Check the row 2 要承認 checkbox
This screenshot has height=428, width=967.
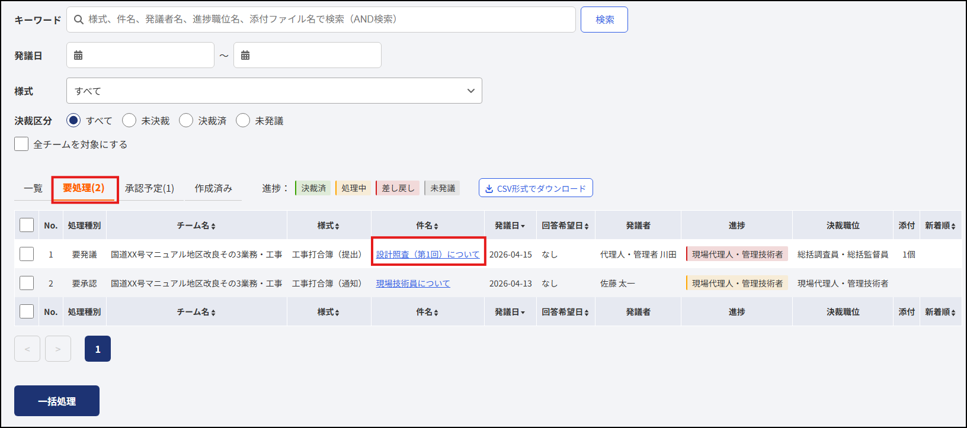27,283
